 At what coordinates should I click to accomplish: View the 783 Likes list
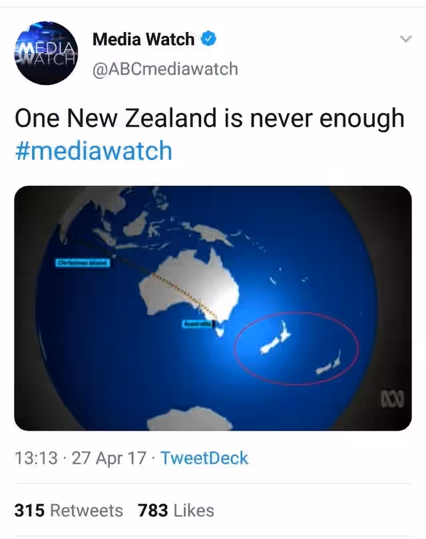click(176, 510)
